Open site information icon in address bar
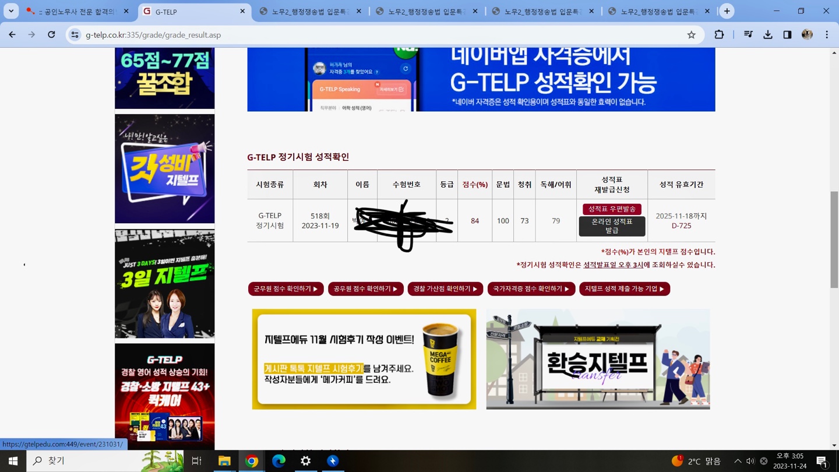The height and width of the screenshot is (472, 839). pyautogui.click(x=75, y=35)
